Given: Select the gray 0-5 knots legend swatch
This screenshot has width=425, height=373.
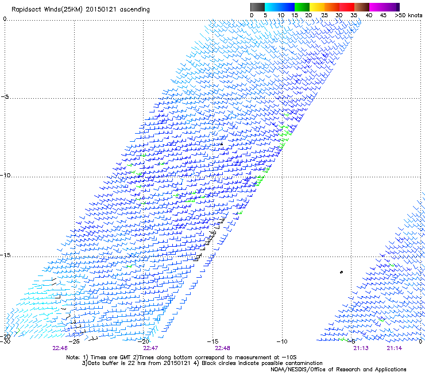Looking at the screenshot, I should pyautogui.click(x=257, y=7).
